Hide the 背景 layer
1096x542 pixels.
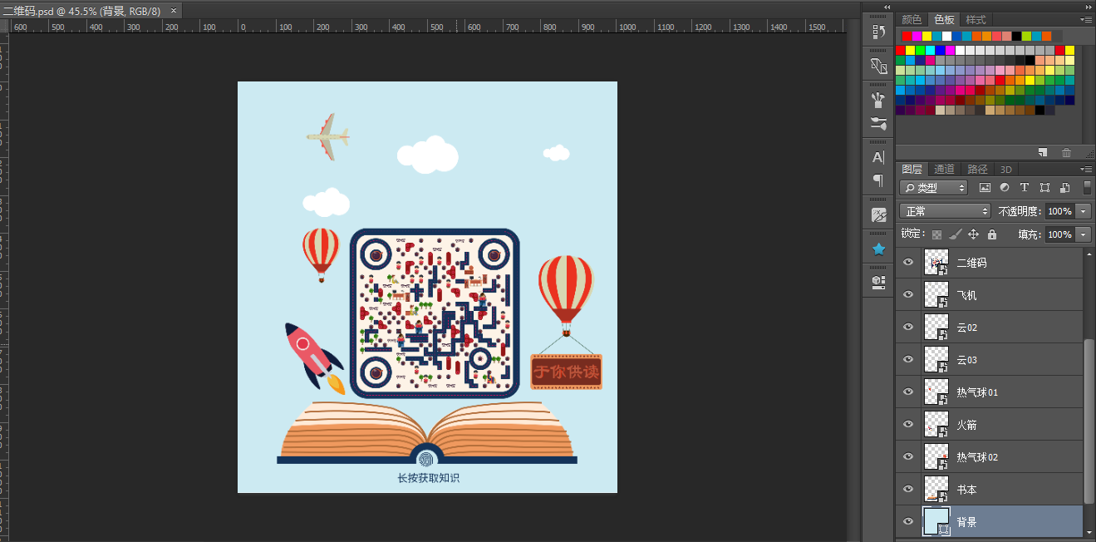pyautogui.click(x=908, y=521)
